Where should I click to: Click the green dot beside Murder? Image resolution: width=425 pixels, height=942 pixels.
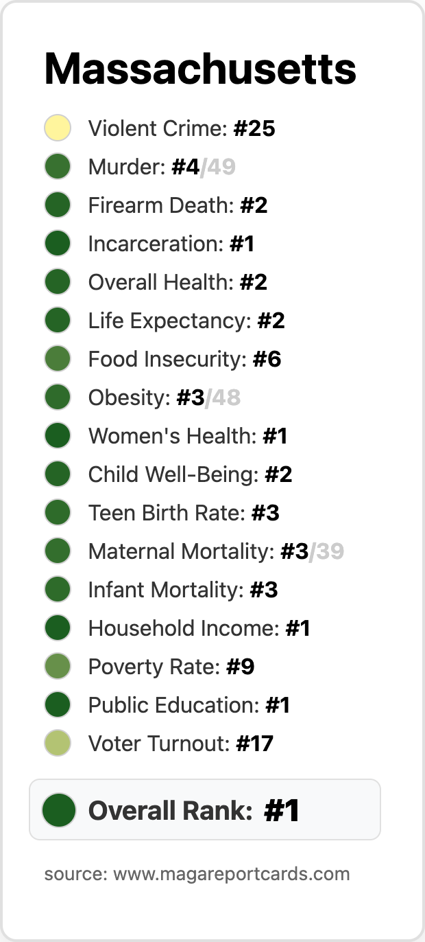(x=58, y=167)
